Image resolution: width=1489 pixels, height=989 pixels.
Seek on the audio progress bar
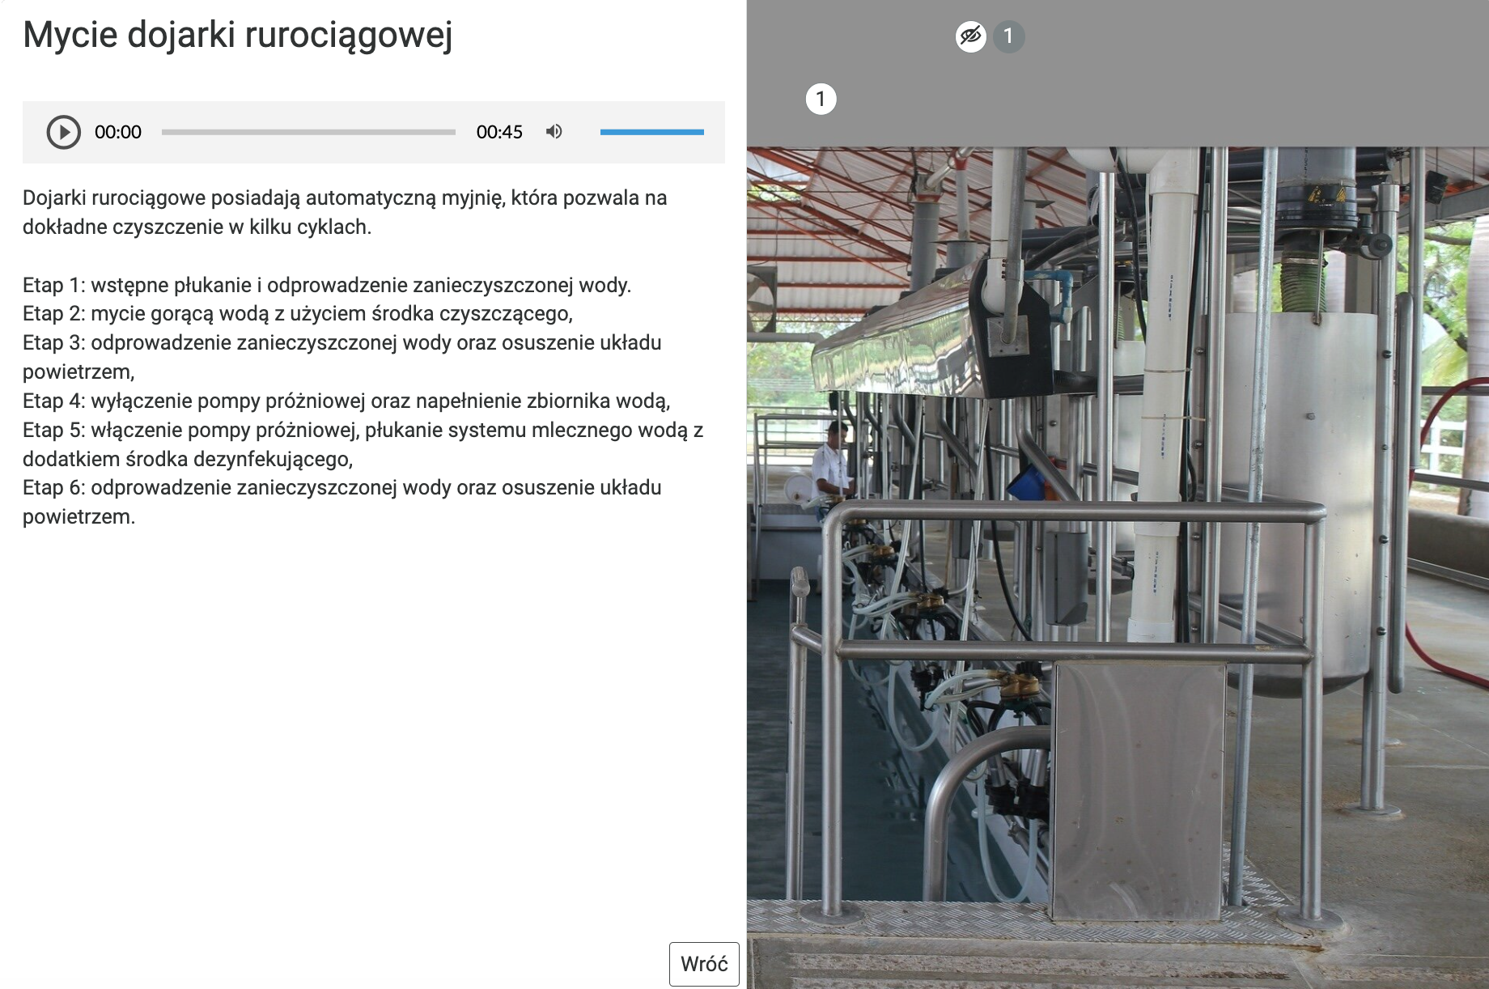[x=308, y=132]
